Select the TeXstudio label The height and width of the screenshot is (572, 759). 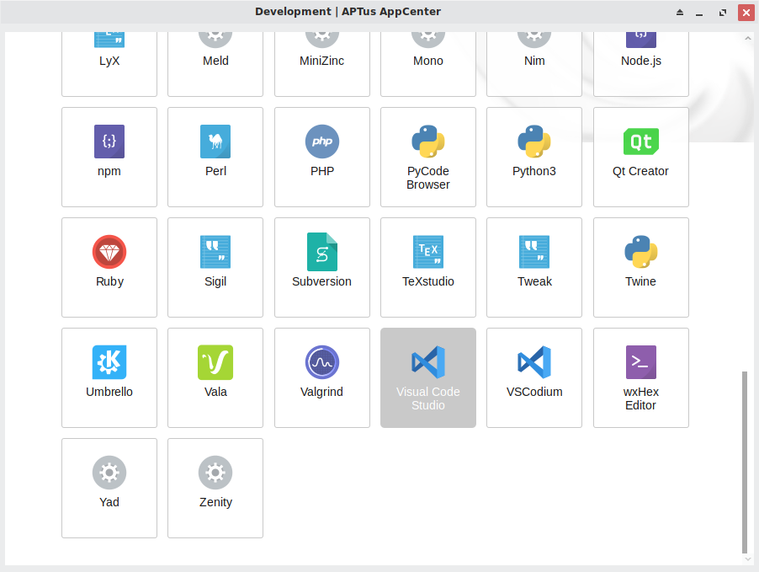[x=428, y=281]
